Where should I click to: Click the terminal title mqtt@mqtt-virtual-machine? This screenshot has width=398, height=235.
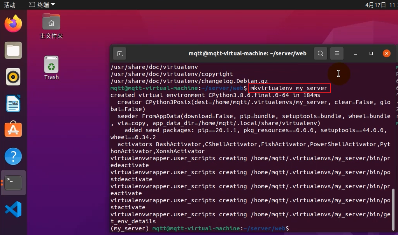[x=247, y=53]
